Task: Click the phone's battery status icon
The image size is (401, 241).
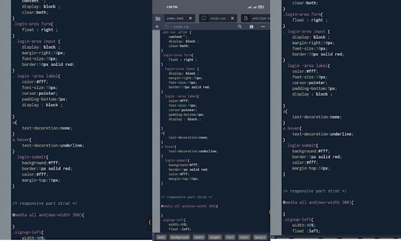Action: click(261, 7)
